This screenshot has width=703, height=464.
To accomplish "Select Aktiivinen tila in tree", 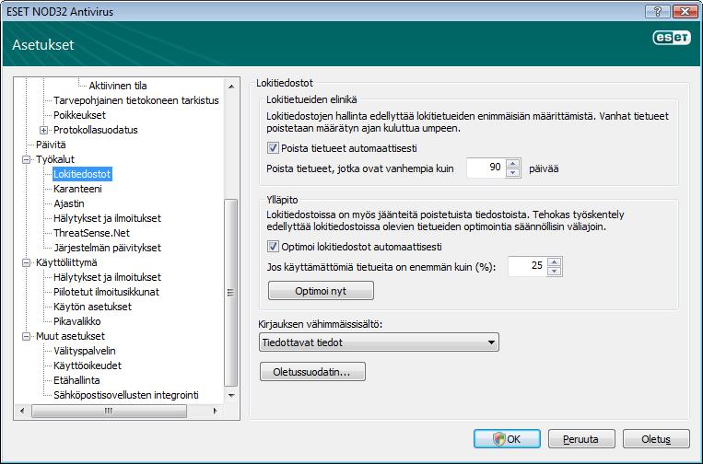I will (x=118, y=86).
